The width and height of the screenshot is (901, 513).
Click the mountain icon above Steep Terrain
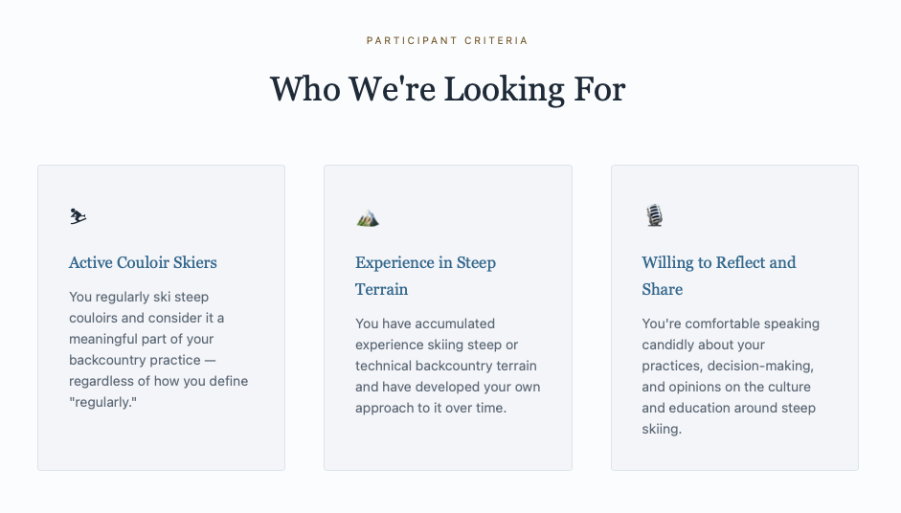[x=368, y=218]
